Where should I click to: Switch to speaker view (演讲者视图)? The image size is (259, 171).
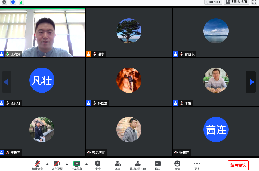coord(236,2)
